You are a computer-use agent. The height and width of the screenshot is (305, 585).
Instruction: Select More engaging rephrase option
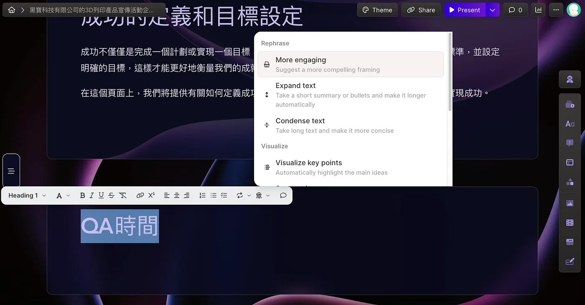point(350,64)
